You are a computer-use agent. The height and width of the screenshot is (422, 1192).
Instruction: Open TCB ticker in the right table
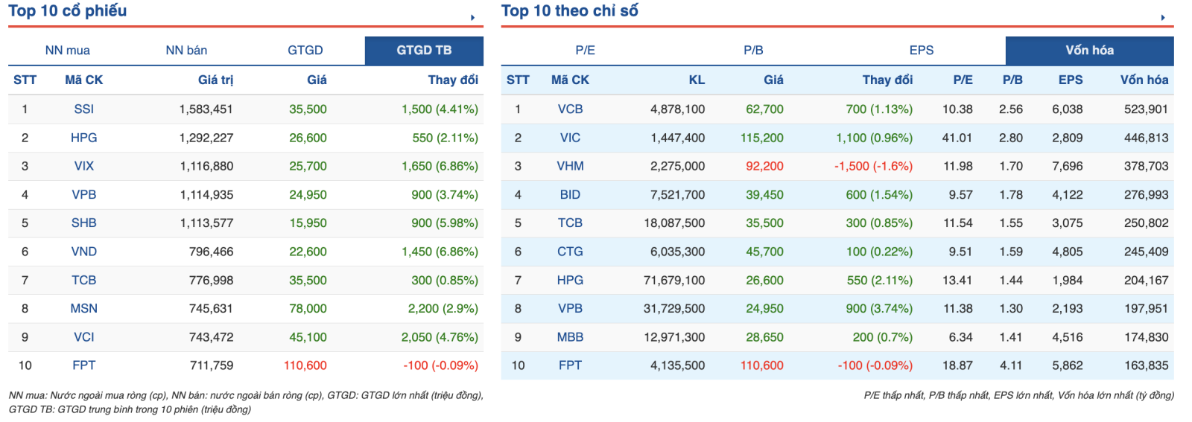pyautogui.click(x=571, y=223)
